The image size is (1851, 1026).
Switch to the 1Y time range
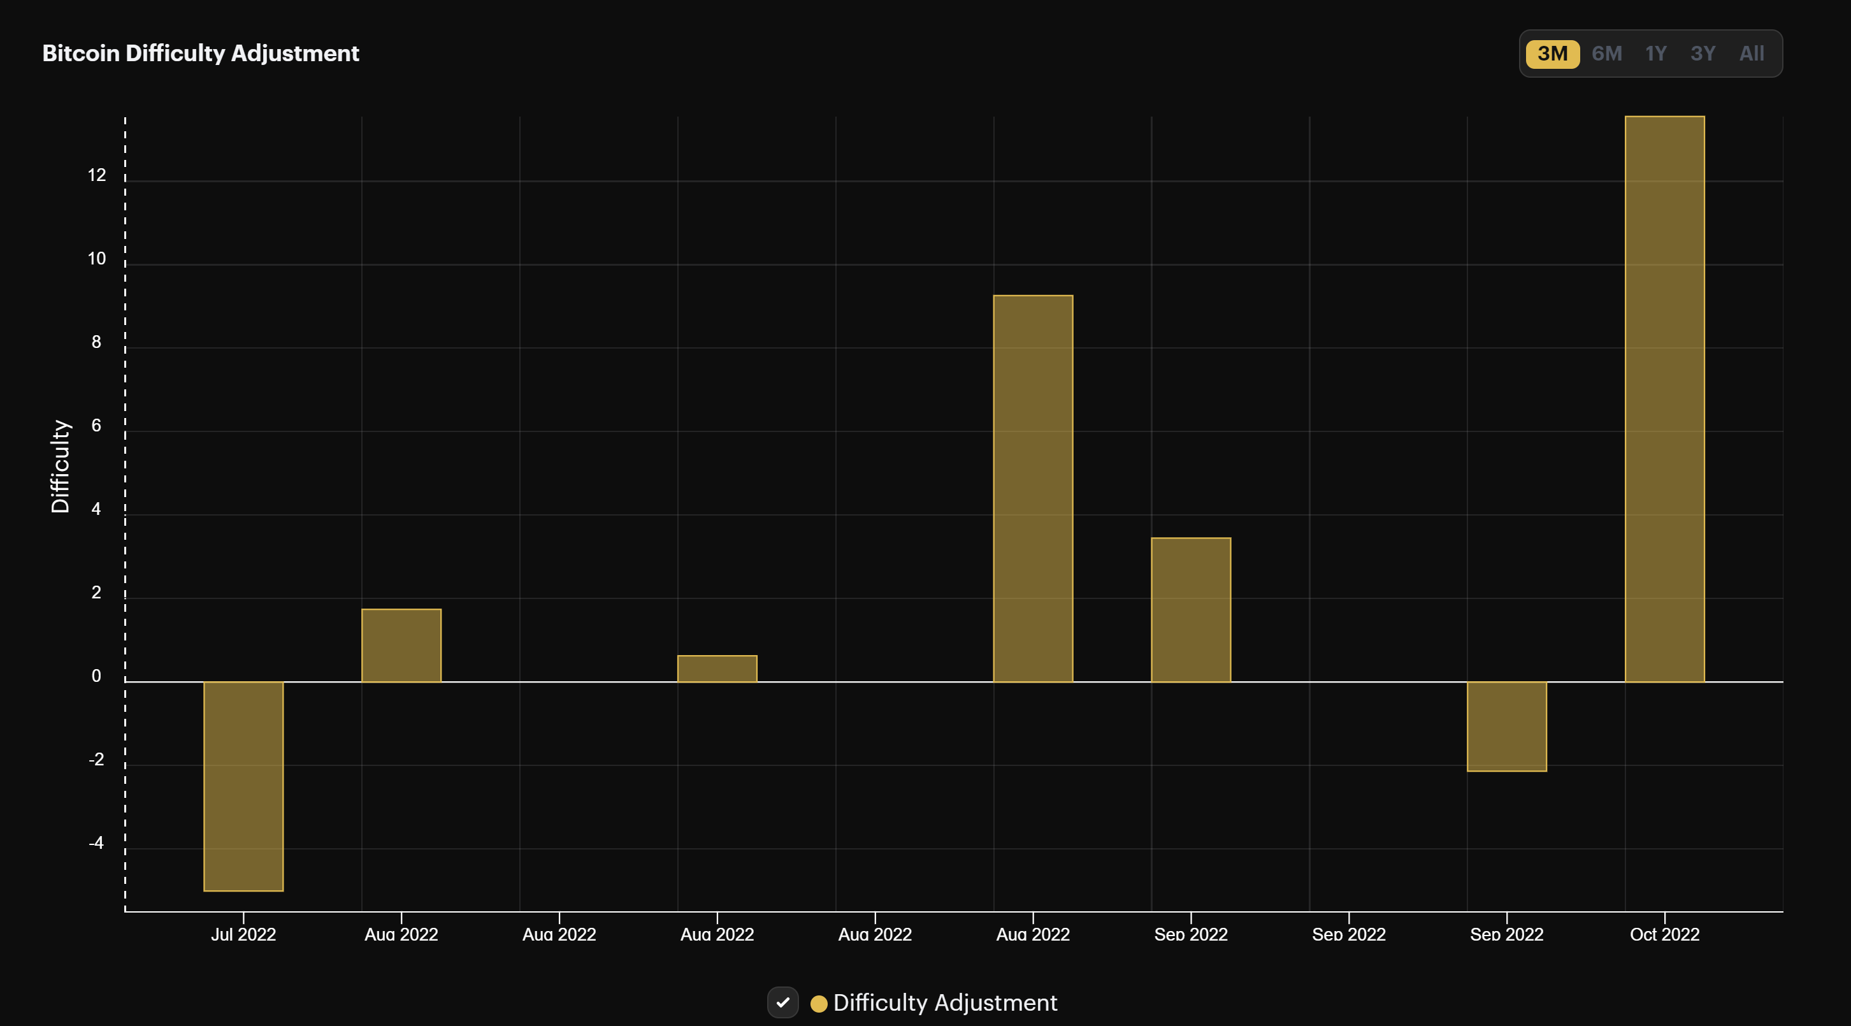pos(1655,53)
